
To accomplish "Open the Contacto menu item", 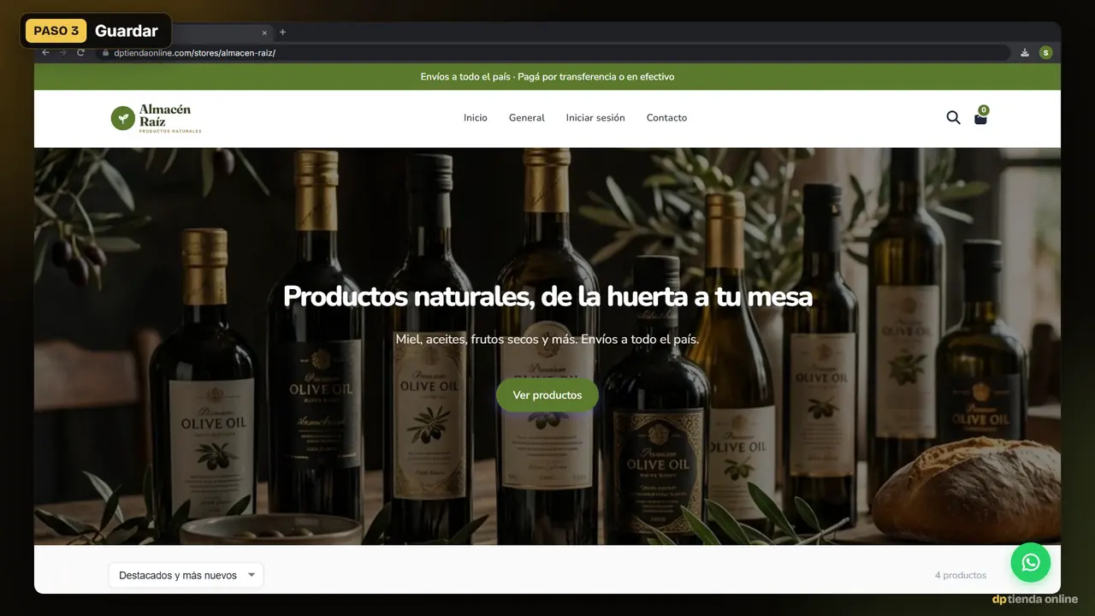I will [x=666, y=118].
